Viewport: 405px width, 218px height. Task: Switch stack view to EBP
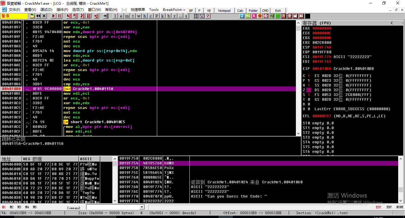(389, 207)
